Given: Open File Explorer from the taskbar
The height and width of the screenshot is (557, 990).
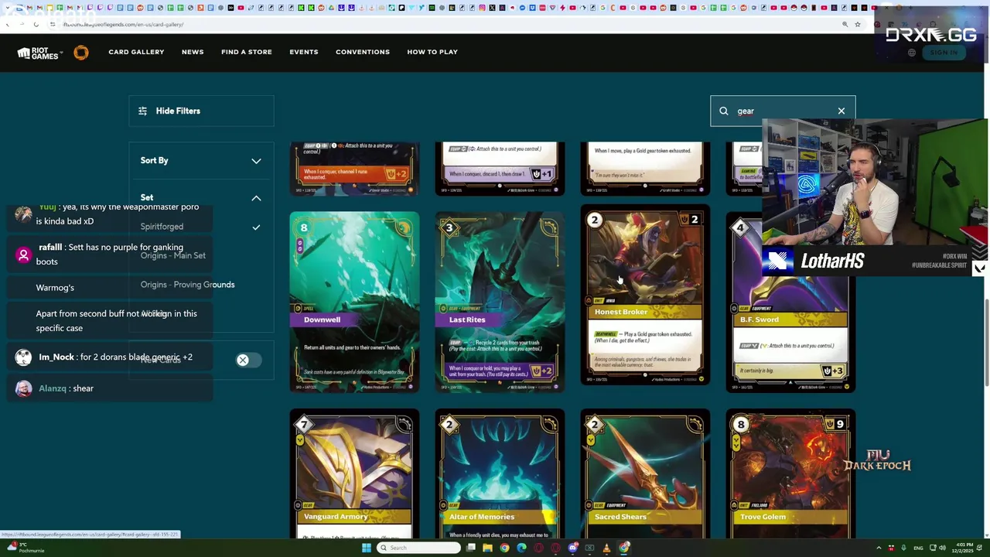Looking at the screenshot, I should 487,548.
